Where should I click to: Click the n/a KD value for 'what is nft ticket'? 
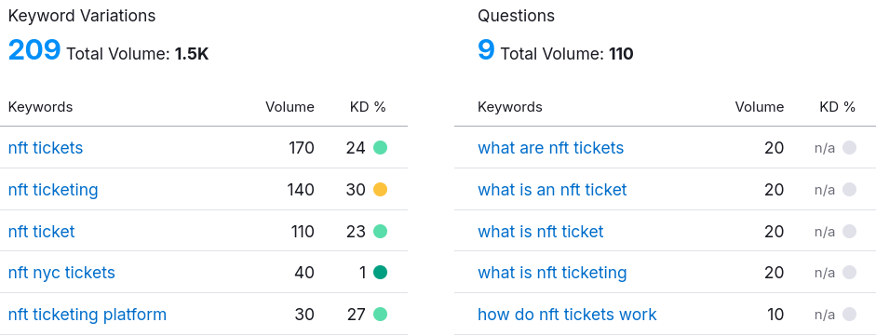point(825,231)
